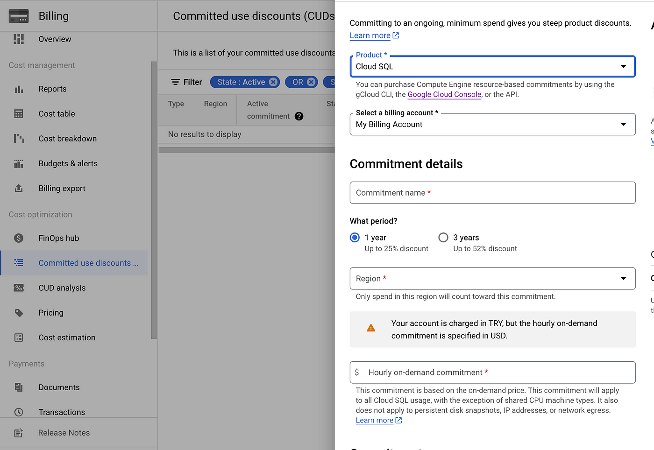This screenshot has height=450, width=654.
Task: Open the billing account dropdown
Action: [492, 124]
